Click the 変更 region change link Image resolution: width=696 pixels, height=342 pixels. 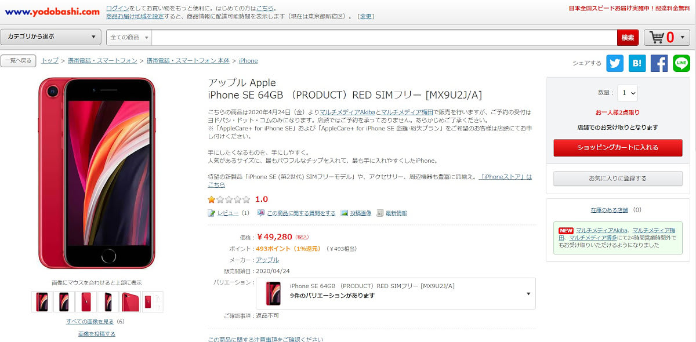[365, 17]
